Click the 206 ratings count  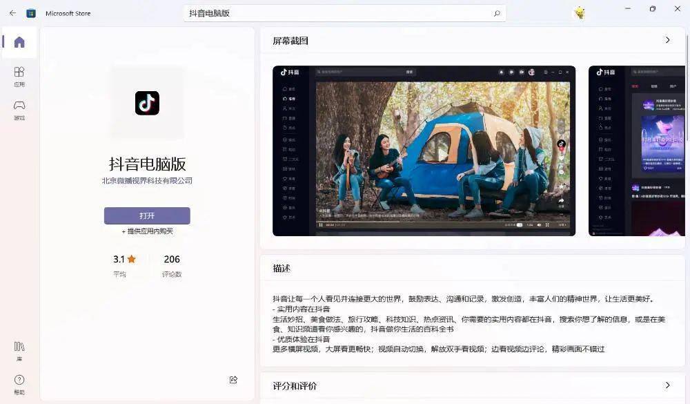(172, 260)
